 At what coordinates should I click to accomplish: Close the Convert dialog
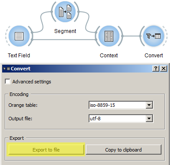click(164, 68)
